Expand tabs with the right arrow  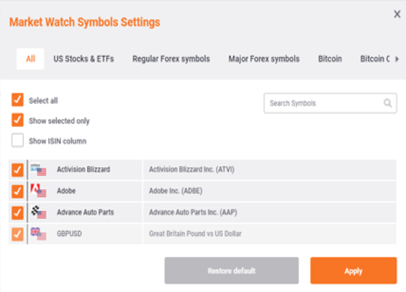(x=397, y=59)
